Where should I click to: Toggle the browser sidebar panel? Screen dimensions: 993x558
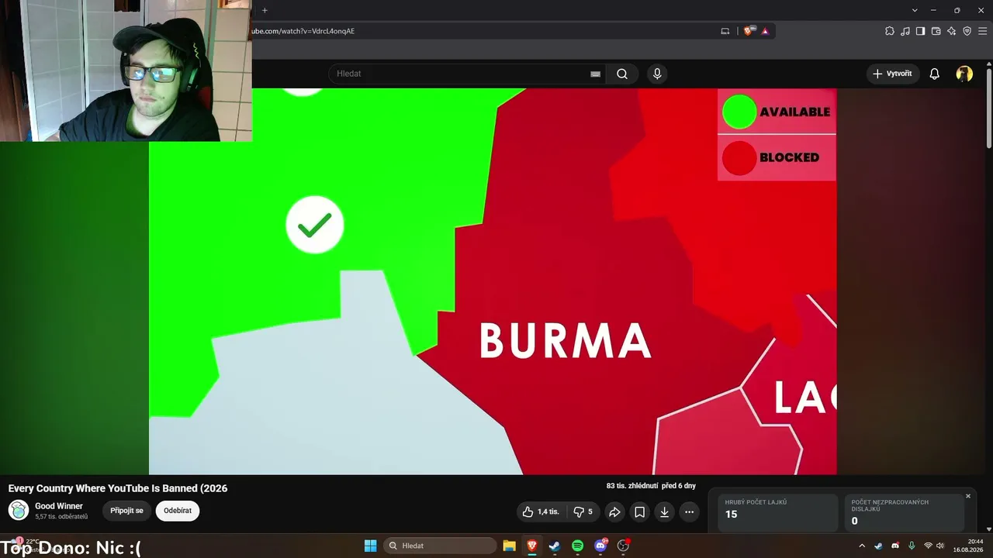921,31
